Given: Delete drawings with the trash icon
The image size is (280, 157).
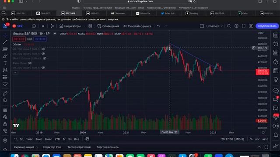Looking at the screenshot, I should pyautogui.click(x=5, y=140).
